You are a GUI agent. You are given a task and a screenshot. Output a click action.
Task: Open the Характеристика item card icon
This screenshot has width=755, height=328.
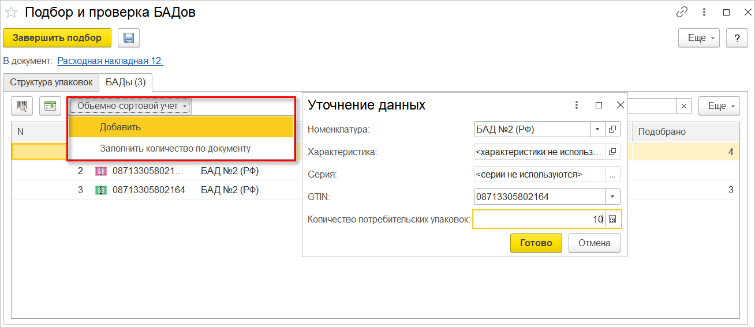612,152
